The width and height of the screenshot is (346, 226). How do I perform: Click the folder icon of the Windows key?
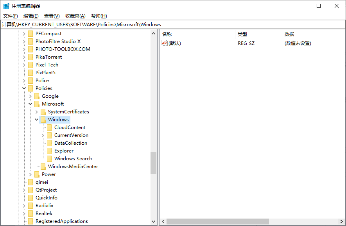coord(43,119)
